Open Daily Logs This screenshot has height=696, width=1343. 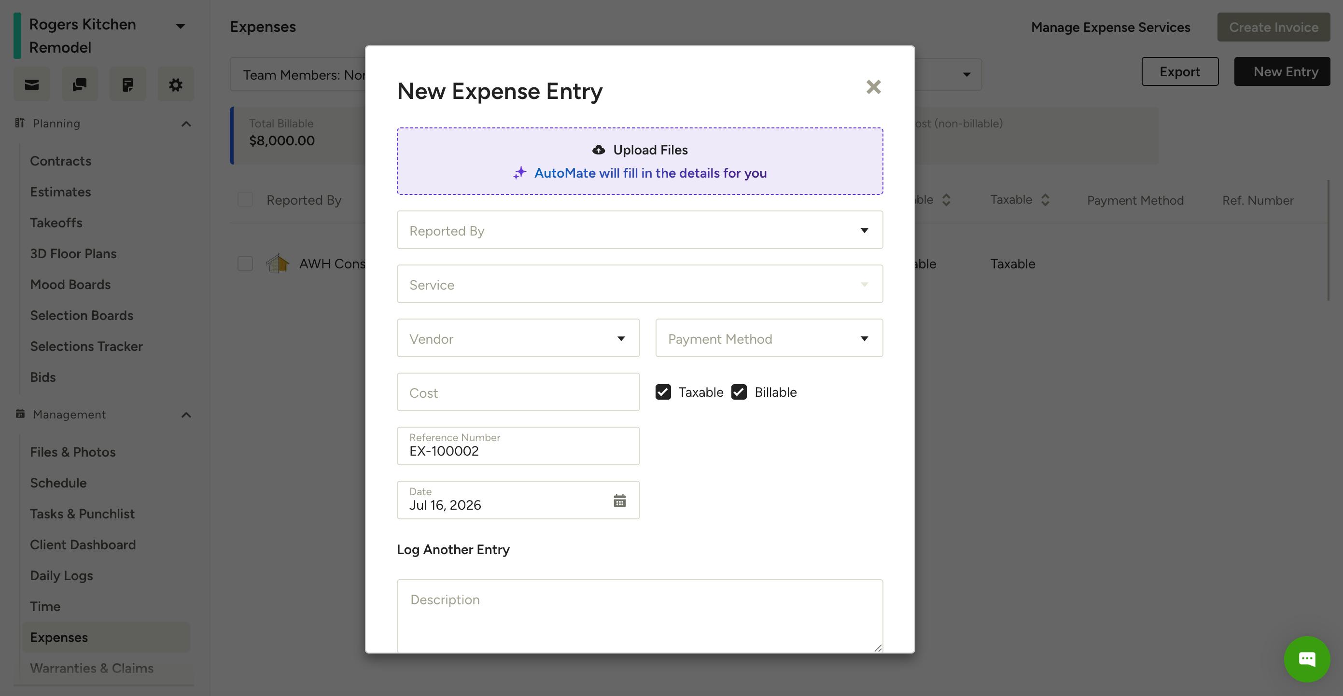tap(61, 575)
